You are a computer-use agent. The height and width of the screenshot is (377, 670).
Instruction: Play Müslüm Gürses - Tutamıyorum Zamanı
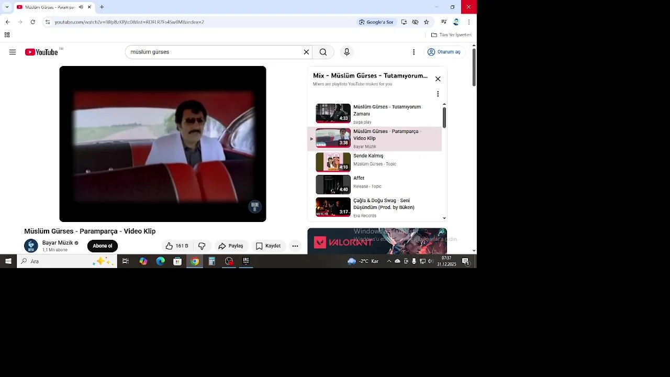point(374,114)
